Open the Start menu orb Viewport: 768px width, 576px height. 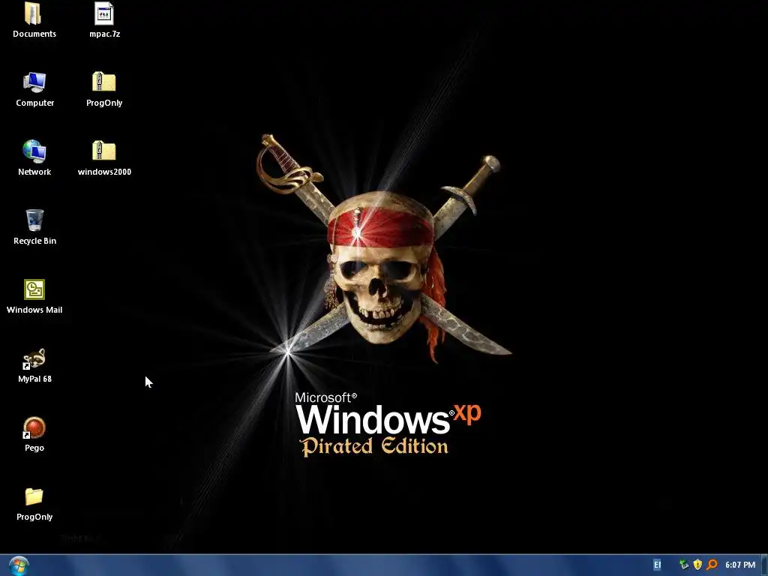pyautogui.click(x=19, y=565)
